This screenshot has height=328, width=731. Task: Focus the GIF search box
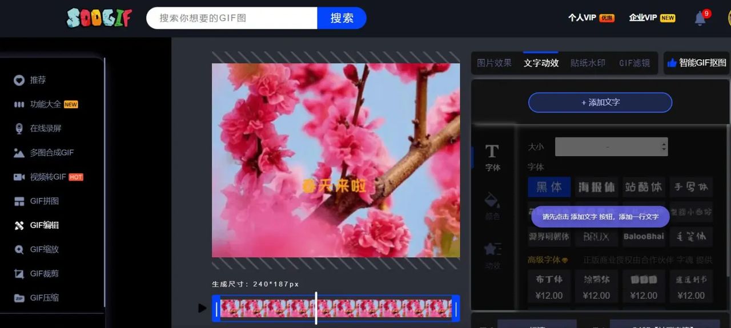232,18
